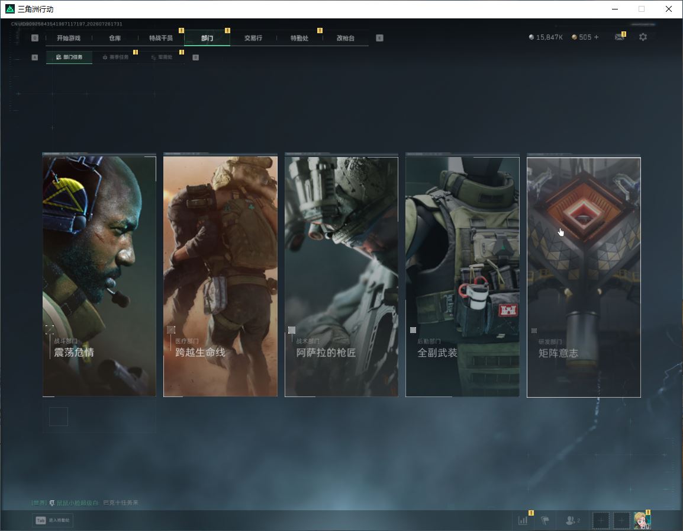Click the E next-tab key icon
The image size is (683, 531).
click(380, 38)
